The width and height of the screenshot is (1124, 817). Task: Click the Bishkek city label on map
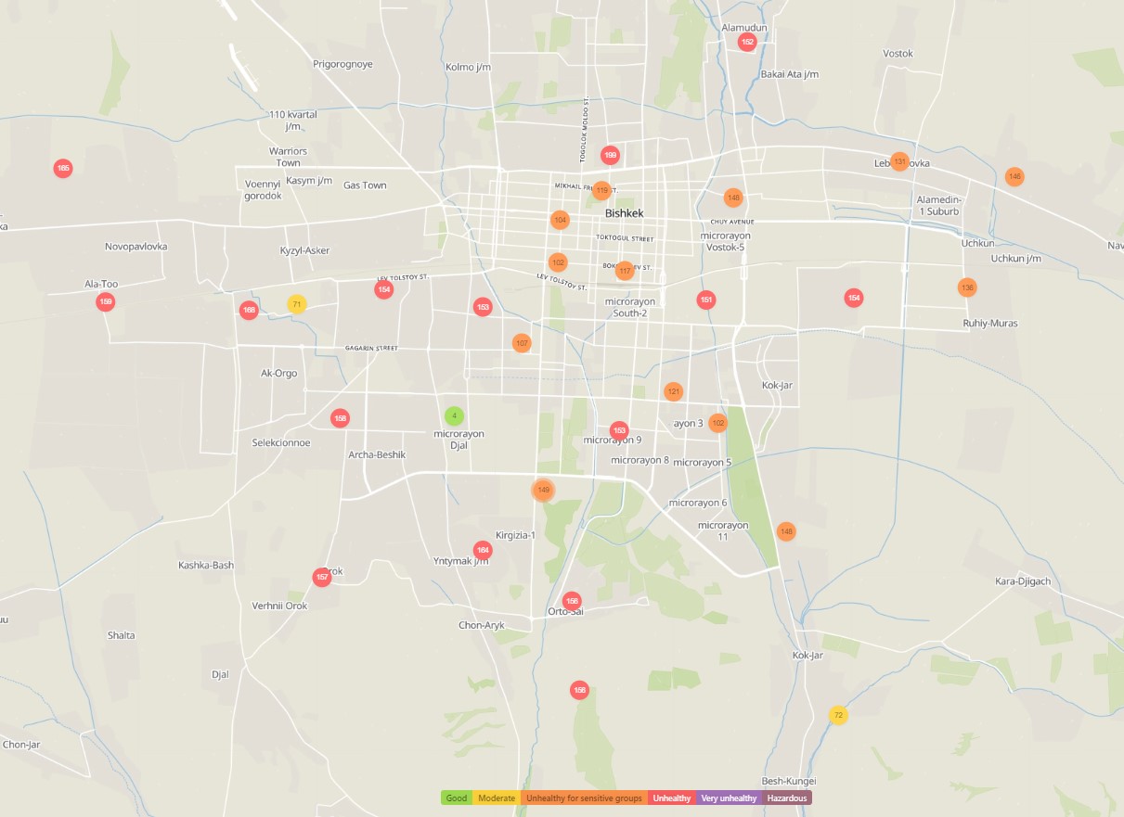(624, 213)
